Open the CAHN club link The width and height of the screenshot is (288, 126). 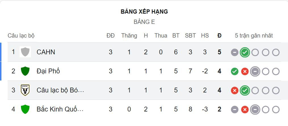click(x=46, y=52)
